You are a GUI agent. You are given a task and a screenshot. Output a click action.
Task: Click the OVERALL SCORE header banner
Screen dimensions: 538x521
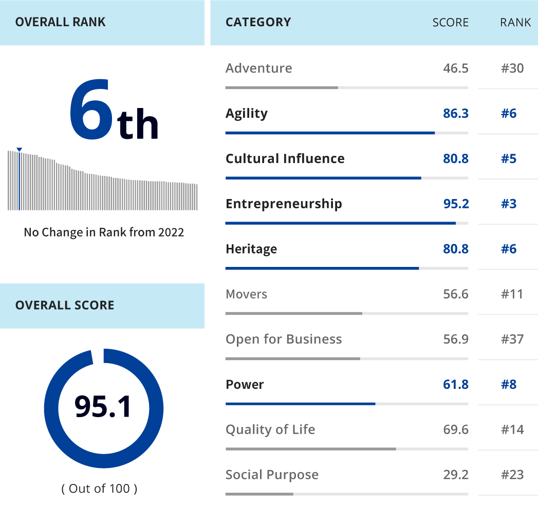(x=65, y=305)
